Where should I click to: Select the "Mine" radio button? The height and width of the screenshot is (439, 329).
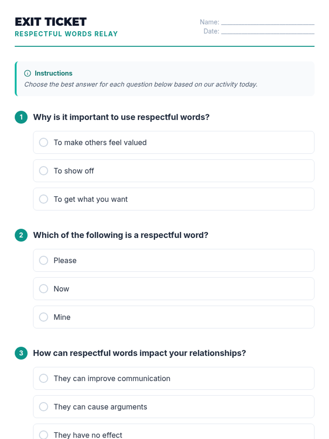pyautogui.click(x=44, y=317)
